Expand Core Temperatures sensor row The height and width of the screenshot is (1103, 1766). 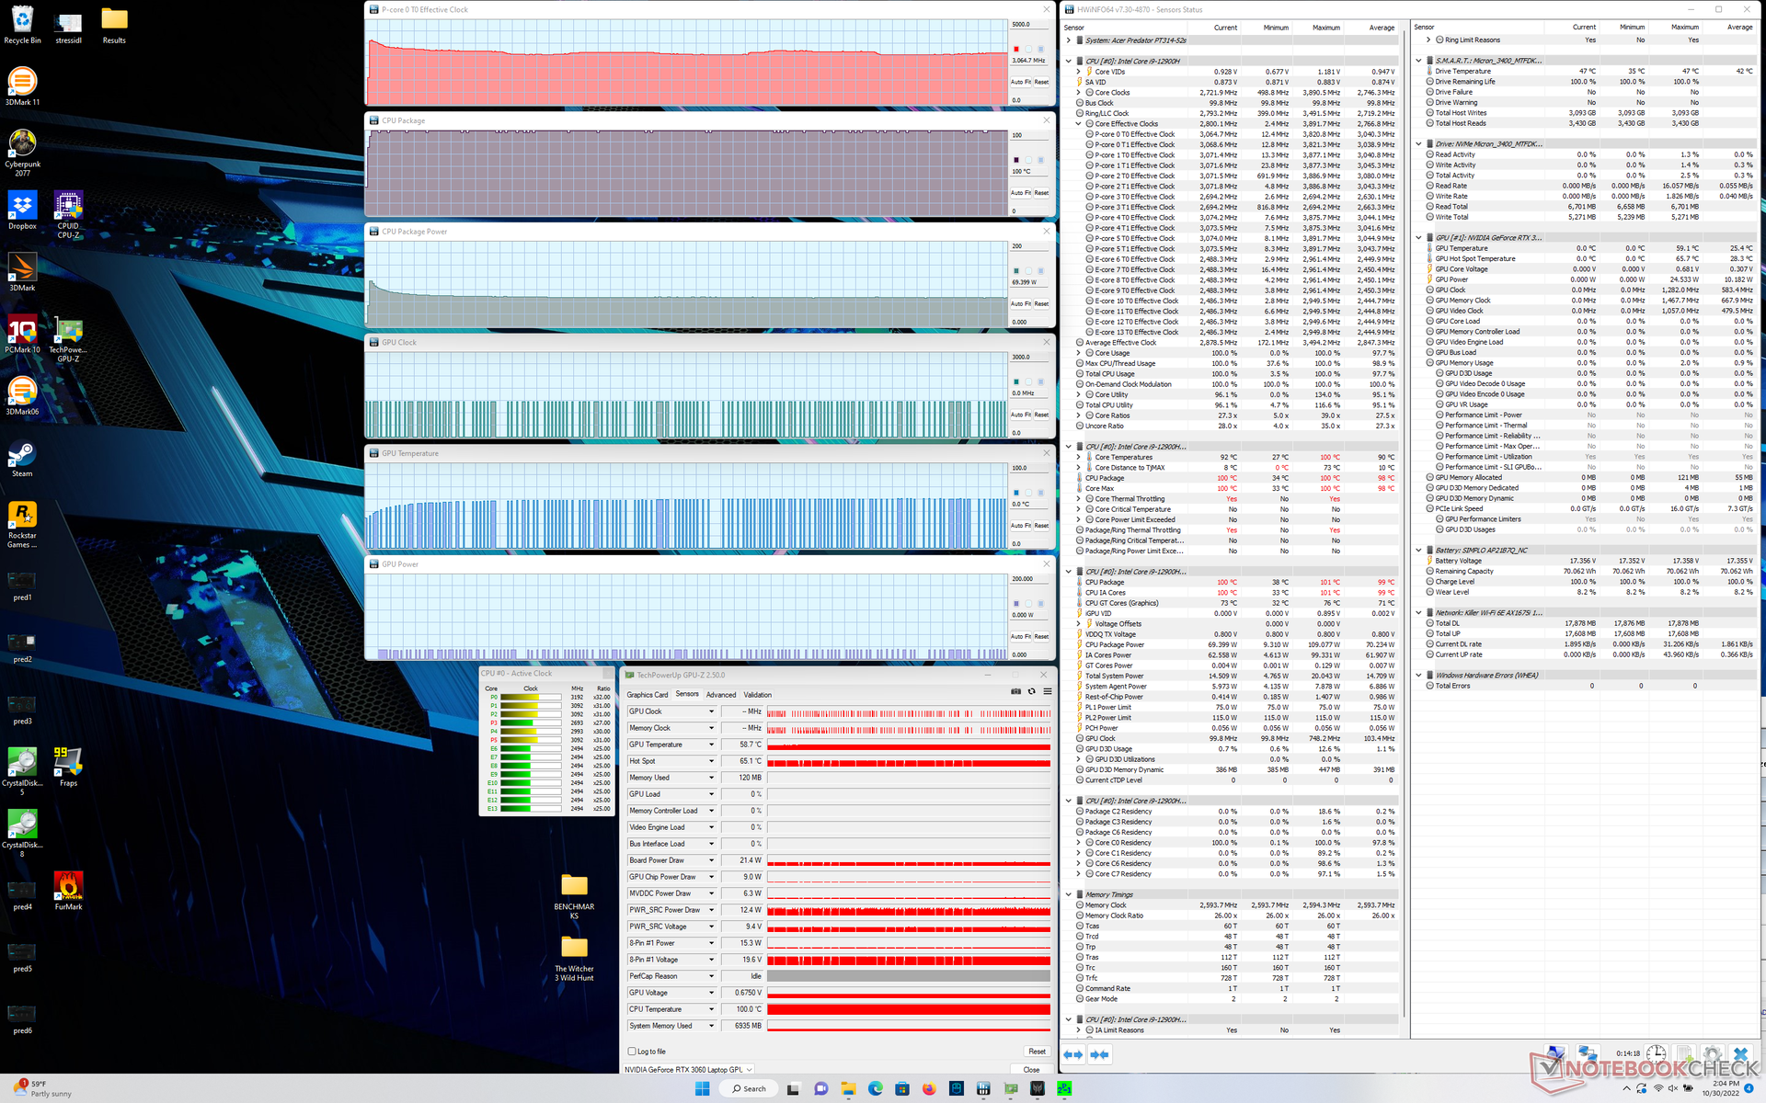tap(1079, 457)
